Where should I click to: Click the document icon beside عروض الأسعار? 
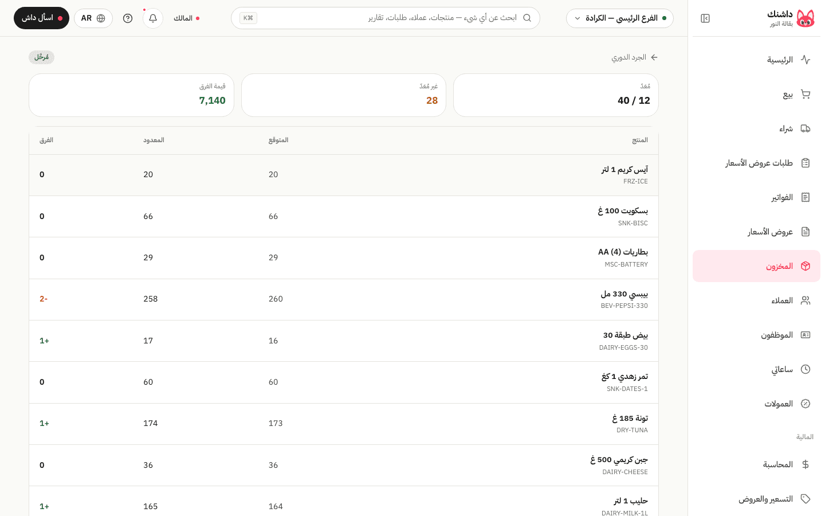[806, 232]
